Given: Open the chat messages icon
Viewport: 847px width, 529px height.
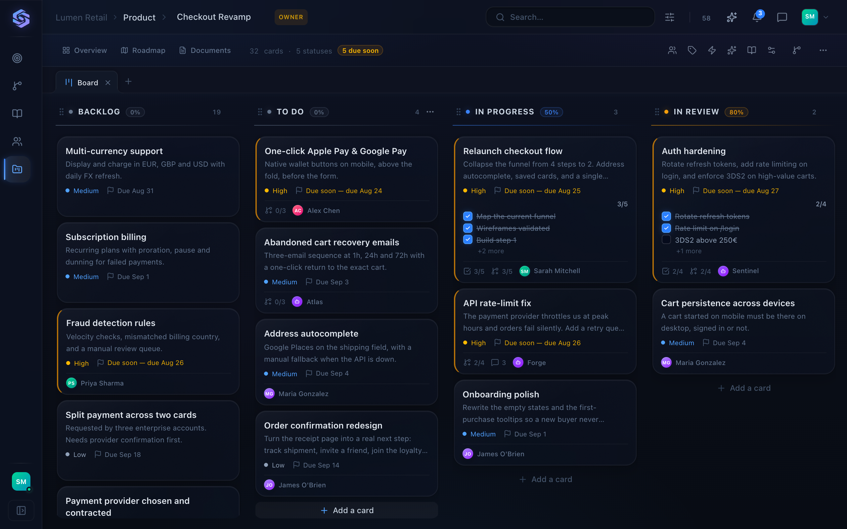Looking at the screenshot, I should click(782, 17).
